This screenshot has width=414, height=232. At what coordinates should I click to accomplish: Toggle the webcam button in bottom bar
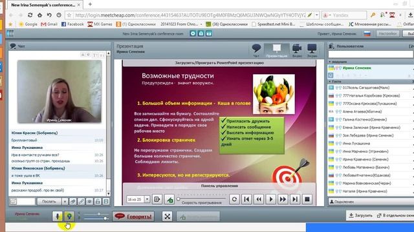pos(69,217)
